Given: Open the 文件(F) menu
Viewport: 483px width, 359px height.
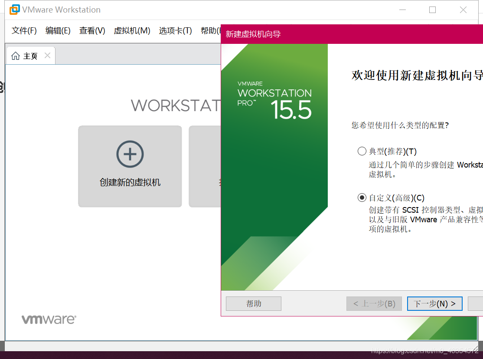Looking at the screenshot, I should (24, 30).
